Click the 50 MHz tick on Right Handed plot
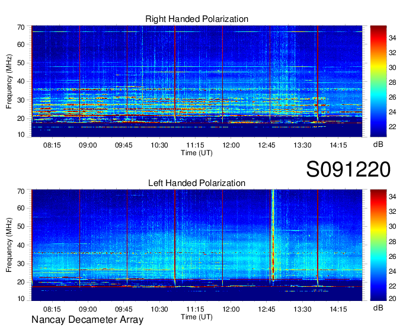403x327 pixels. click(x=21, y=63)
